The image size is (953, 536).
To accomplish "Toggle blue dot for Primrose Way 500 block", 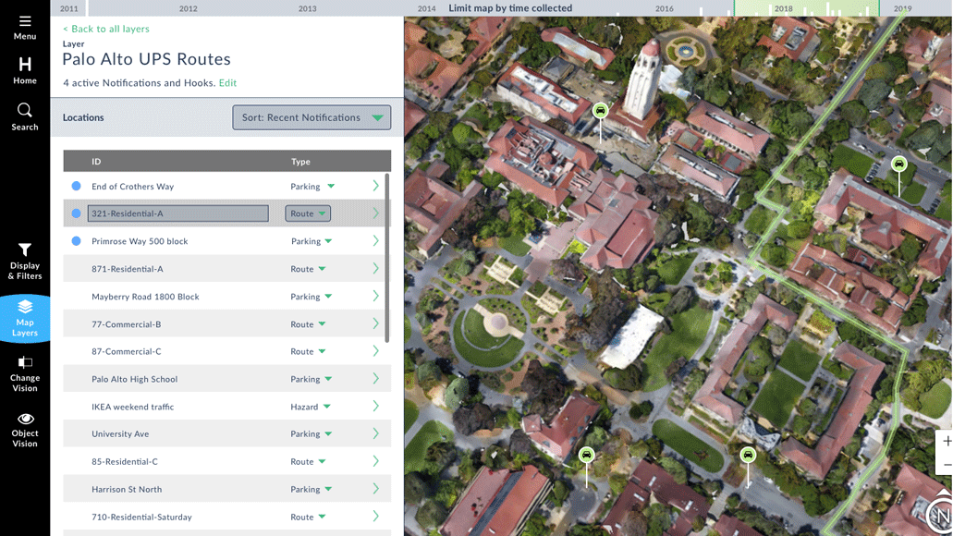I will [76, 241].
